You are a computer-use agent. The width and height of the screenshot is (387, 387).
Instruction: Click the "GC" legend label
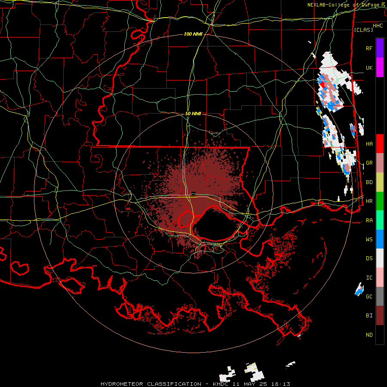click(369, 296)
